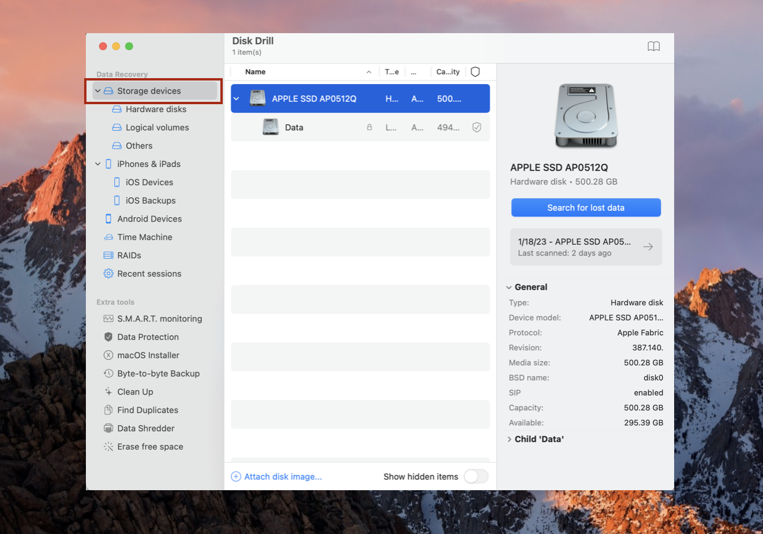Viewport: 763px width, 534px height.
Task: Click the Protocol value Apple Fabric
Action: (x=640, y=333)
